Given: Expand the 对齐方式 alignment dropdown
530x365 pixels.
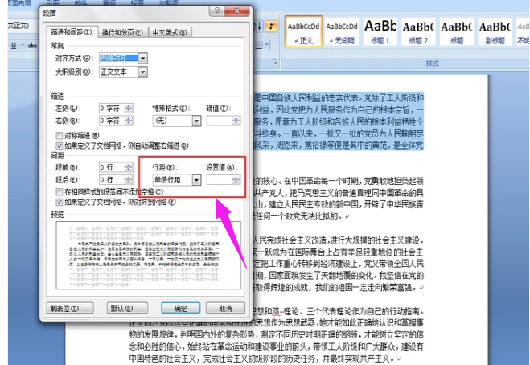Looking at the screenshot, I should (x=143, y=58).
